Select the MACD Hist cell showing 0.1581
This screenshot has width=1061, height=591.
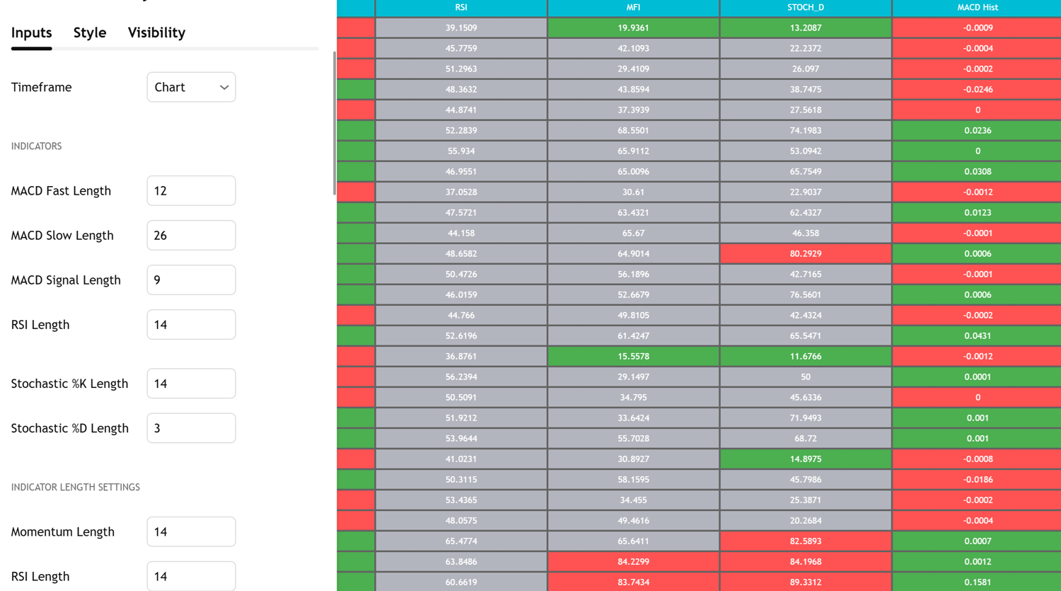click(978, 582)
